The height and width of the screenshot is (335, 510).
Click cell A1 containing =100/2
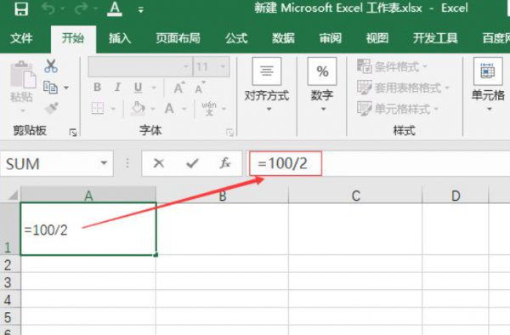(88, 230)
